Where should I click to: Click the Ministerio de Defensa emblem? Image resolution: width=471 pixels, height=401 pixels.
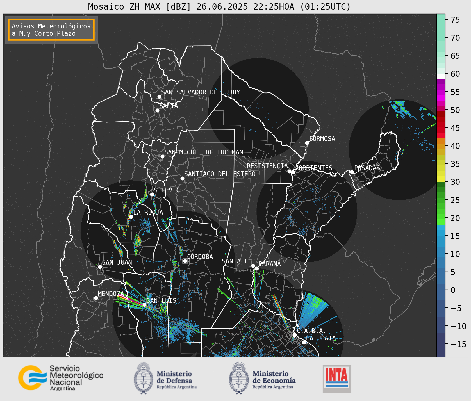(144, 378)
